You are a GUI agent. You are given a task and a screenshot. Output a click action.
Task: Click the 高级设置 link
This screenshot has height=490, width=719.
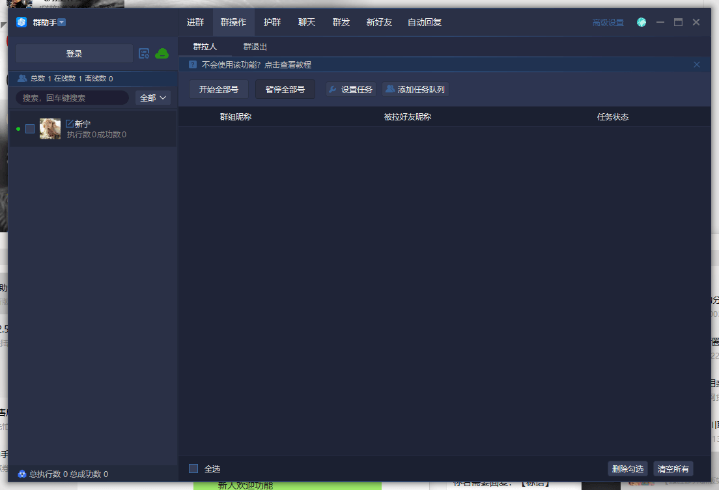pyautogui.click(x=608, y=23)
